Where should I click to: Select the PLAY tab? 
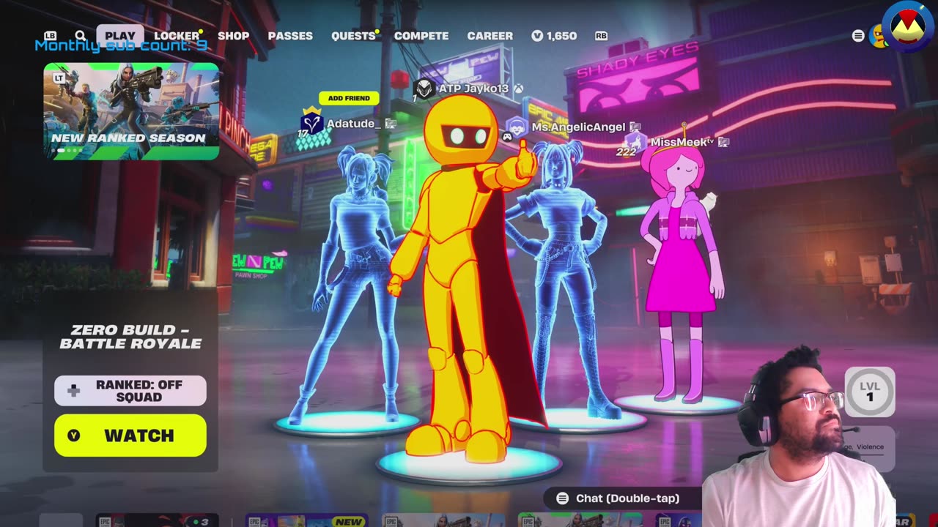point(119,36)
